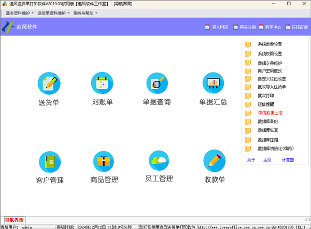Expand the 基本资料维护 menu dropdown
The width and height of the screenshot is (311, 229).
tap(20, 13)
